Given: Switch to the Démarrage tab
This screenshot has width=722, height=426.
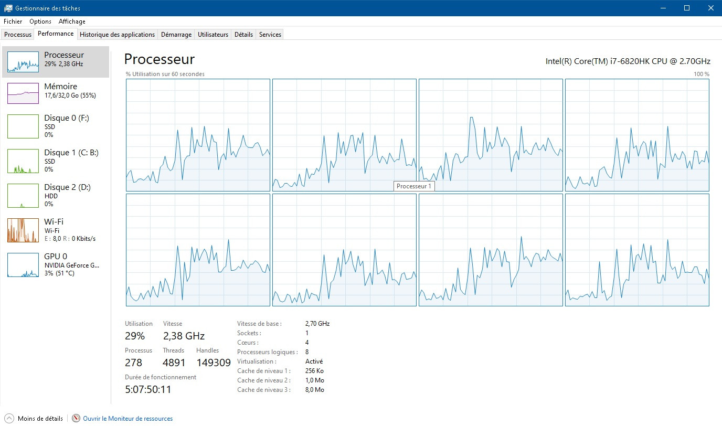Looking at the screenshot, I should tap(176, 35).
